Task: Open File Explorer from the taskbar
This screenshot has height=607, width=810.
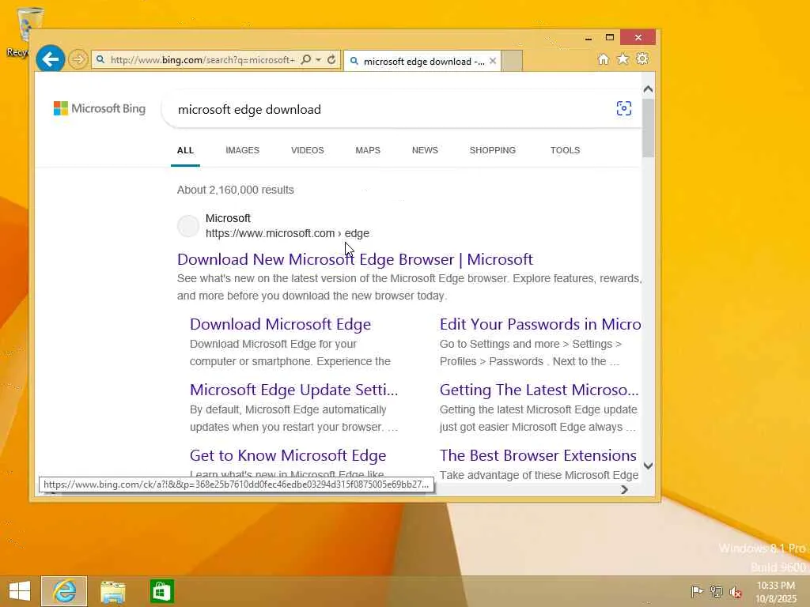Action: coord(112,591)
